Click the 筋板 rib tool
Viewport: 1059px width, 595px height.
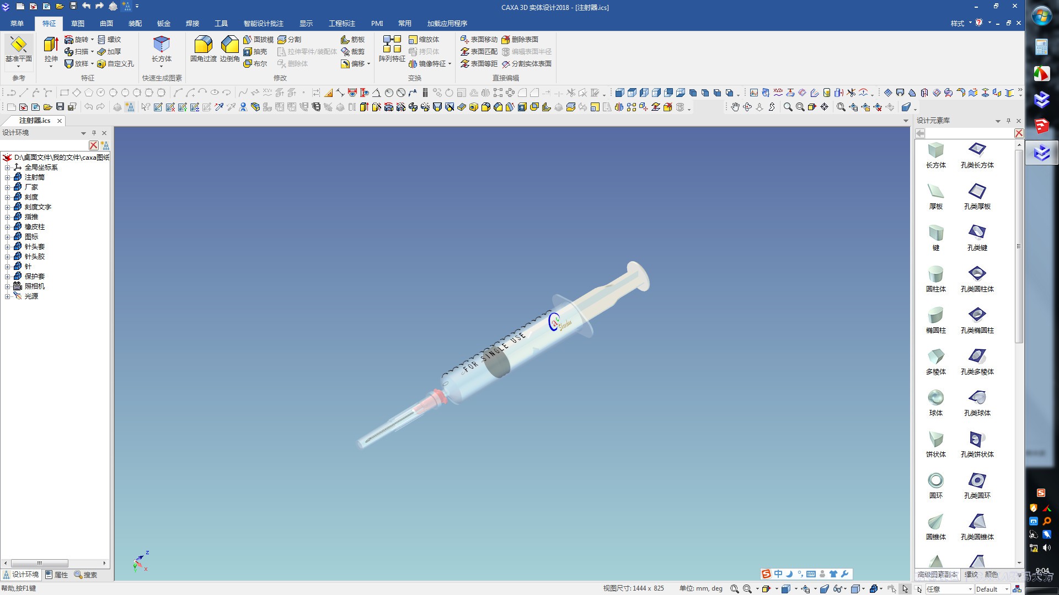(x=352, y=40)
